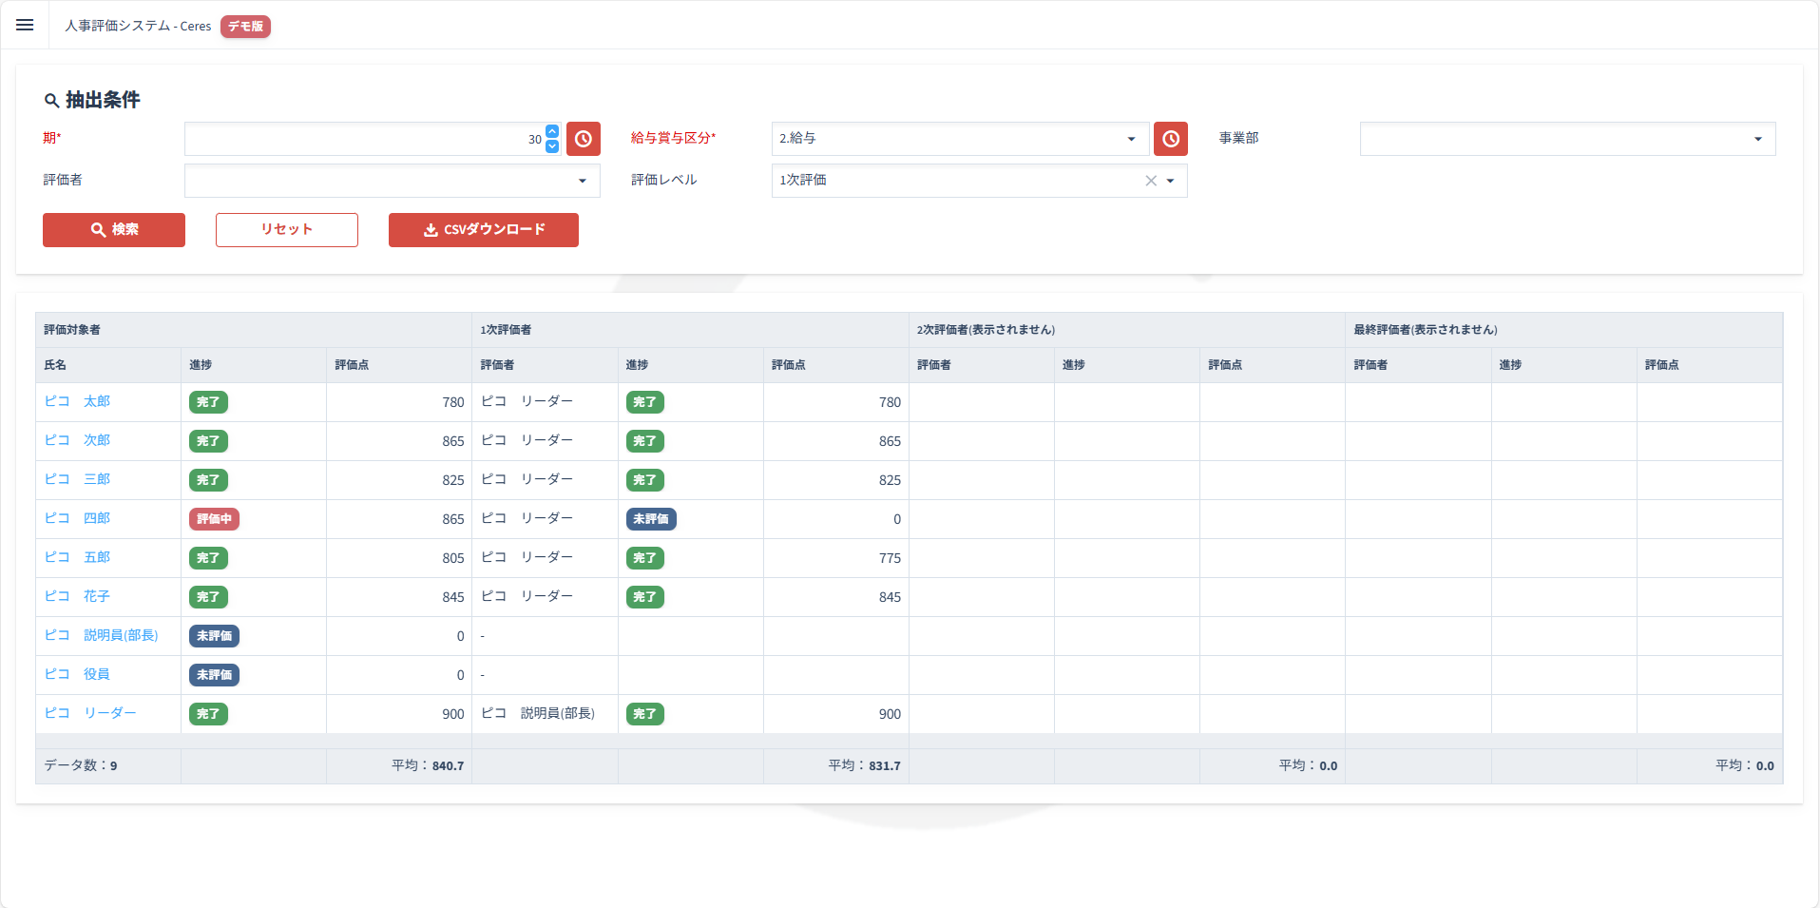Open ピコ 説明員(部長) employee link

pos(101,635)
